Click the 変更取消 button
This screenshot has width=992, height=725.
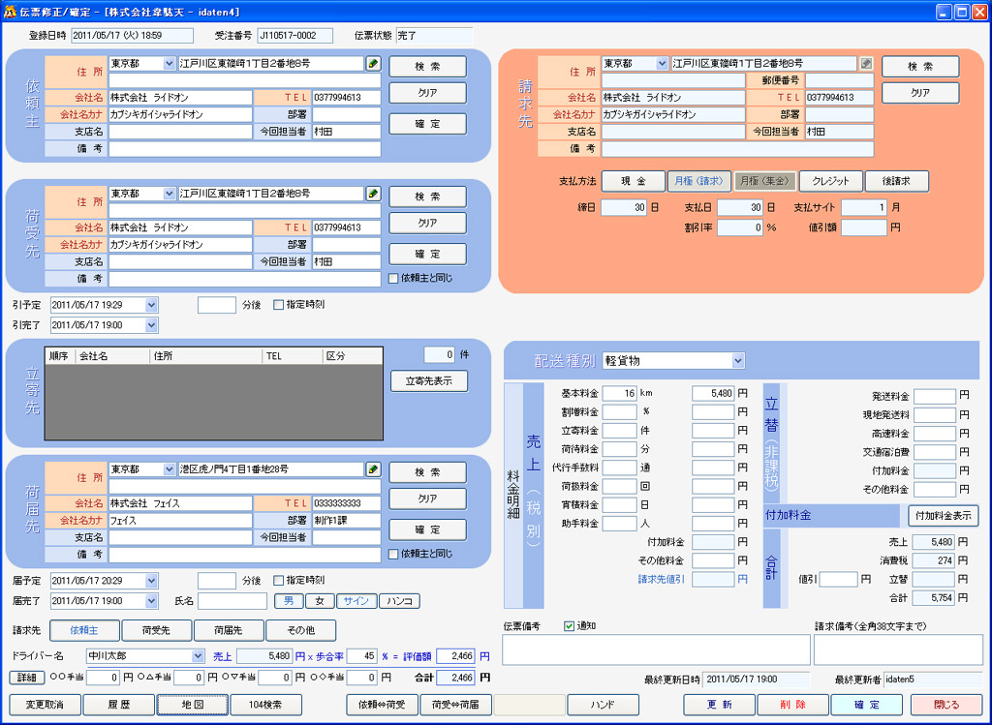(45, 705)
